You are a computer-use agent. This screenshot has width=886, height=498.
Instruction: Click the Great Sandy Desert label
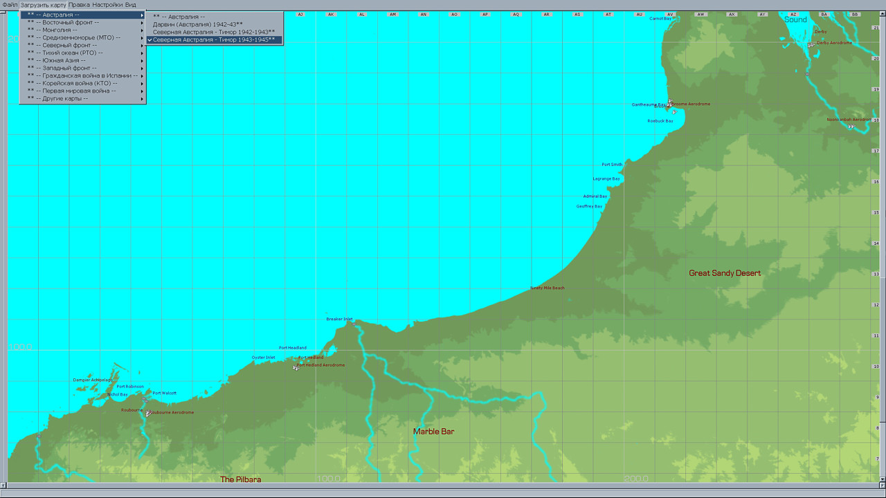(725, 273)
